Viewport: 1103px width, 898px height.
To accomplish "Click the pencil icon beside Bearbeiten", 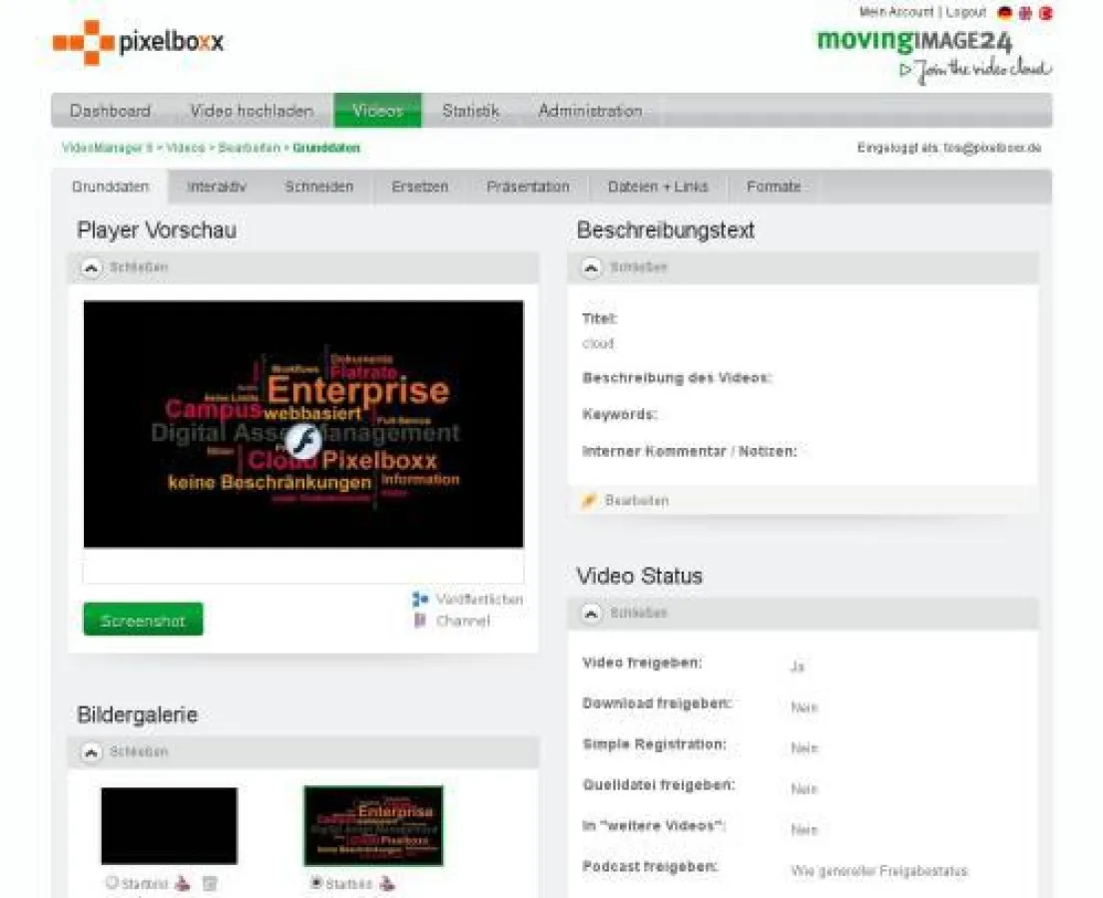I will (x=589, y=500).
